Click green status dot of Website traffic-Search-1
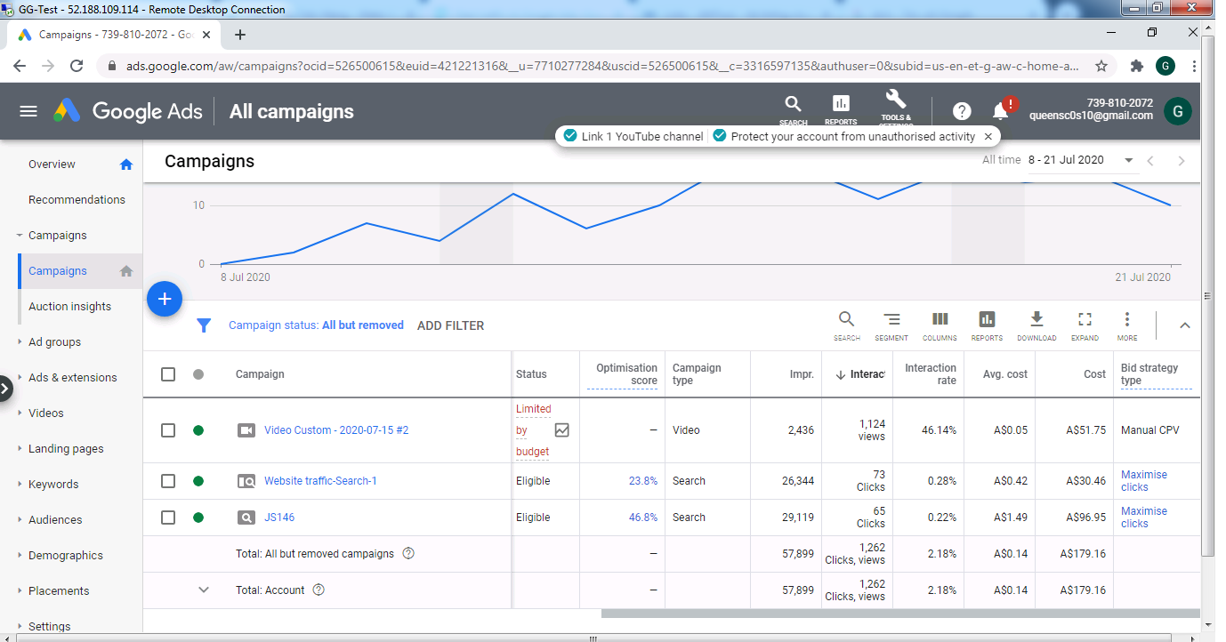 pos(198,481)
